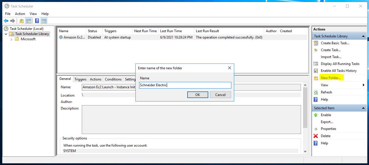This screenshot has height=165, width=369.
Task: Click the red Delete X icon
Action: click(x=316, y=136)
